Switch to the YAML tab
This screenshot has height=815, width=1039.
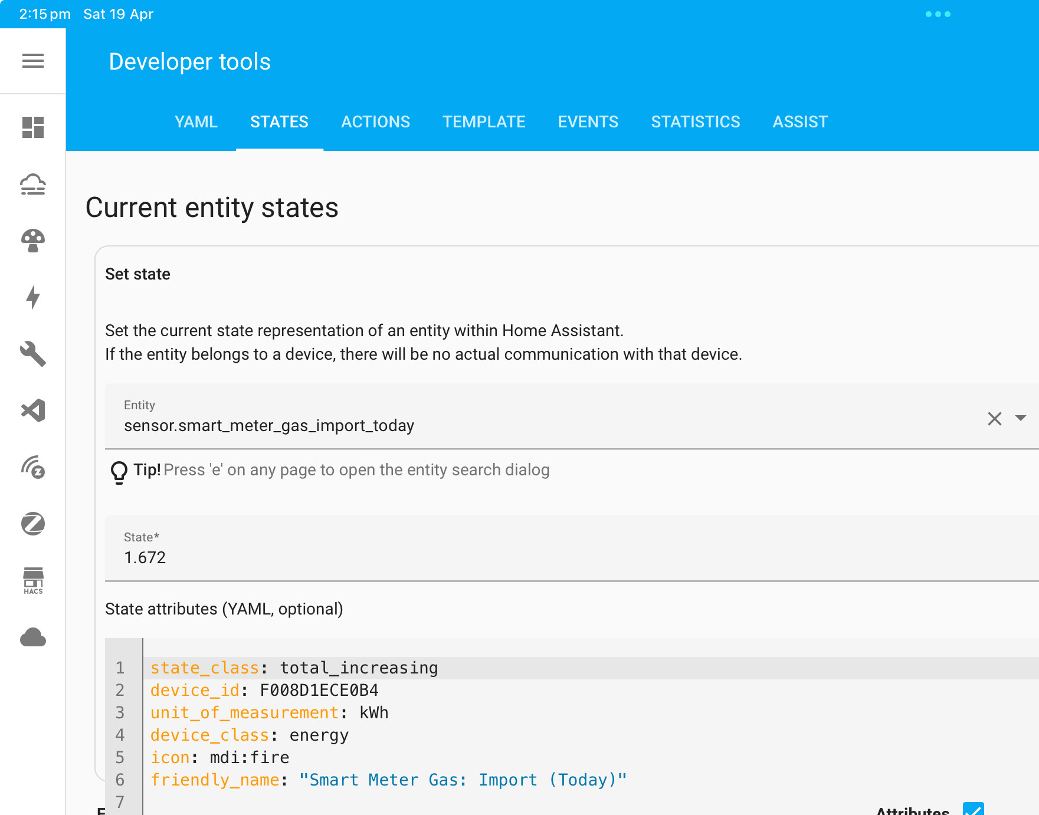tap(196, 121)
